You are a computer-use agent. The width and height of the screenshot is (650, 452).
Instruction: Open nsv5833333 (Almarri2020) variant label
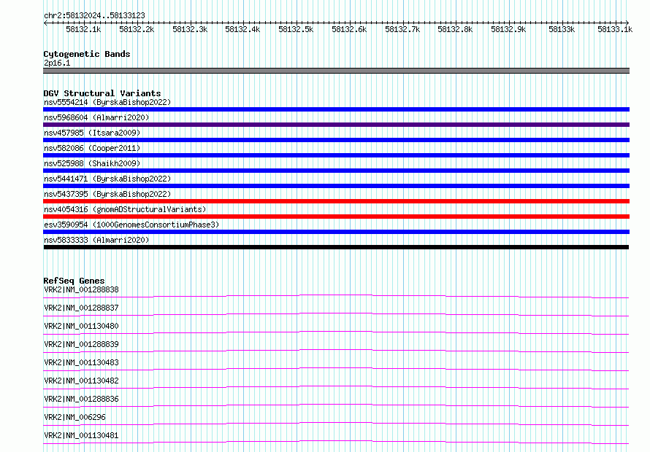tap(96, 240)
